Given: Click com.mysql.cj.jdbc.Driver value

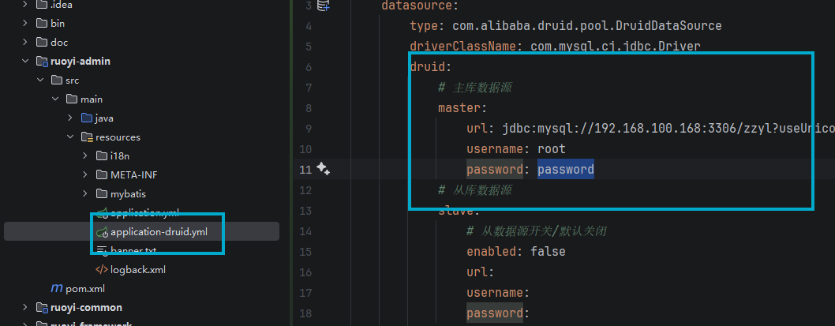Looking at the screenshot, I should [x=615, y=47].
